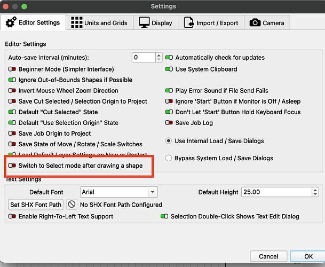325x267 pixels.
Task: Decrease Default Height with down arrow
Action: [315, 194]
